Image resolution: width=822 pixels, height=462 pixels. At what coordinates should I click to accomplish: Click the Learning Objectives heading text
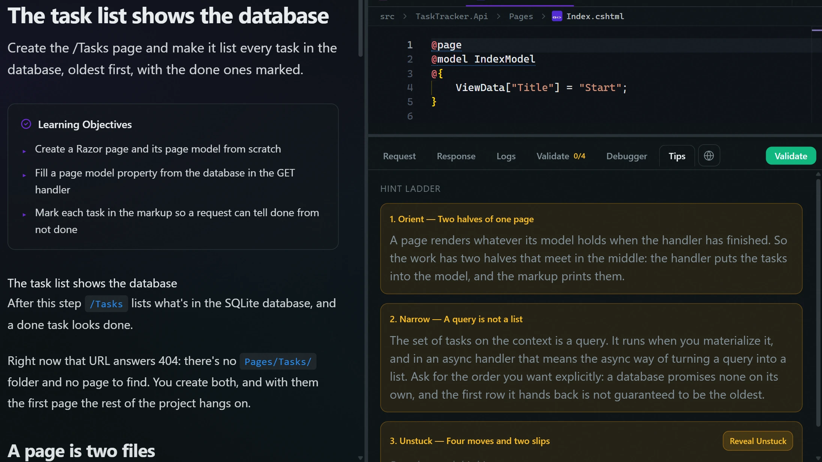pyautogui.click(x=85, y=124)
